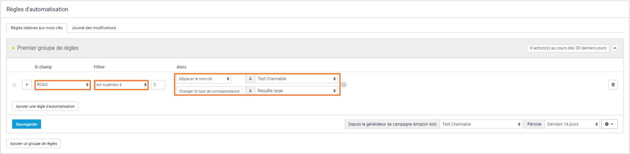The width and height of the screenshot is (630, 154).
Task: Open the 'Derniers 14 jours' period dropdown
Action: (x=572, y=124)
